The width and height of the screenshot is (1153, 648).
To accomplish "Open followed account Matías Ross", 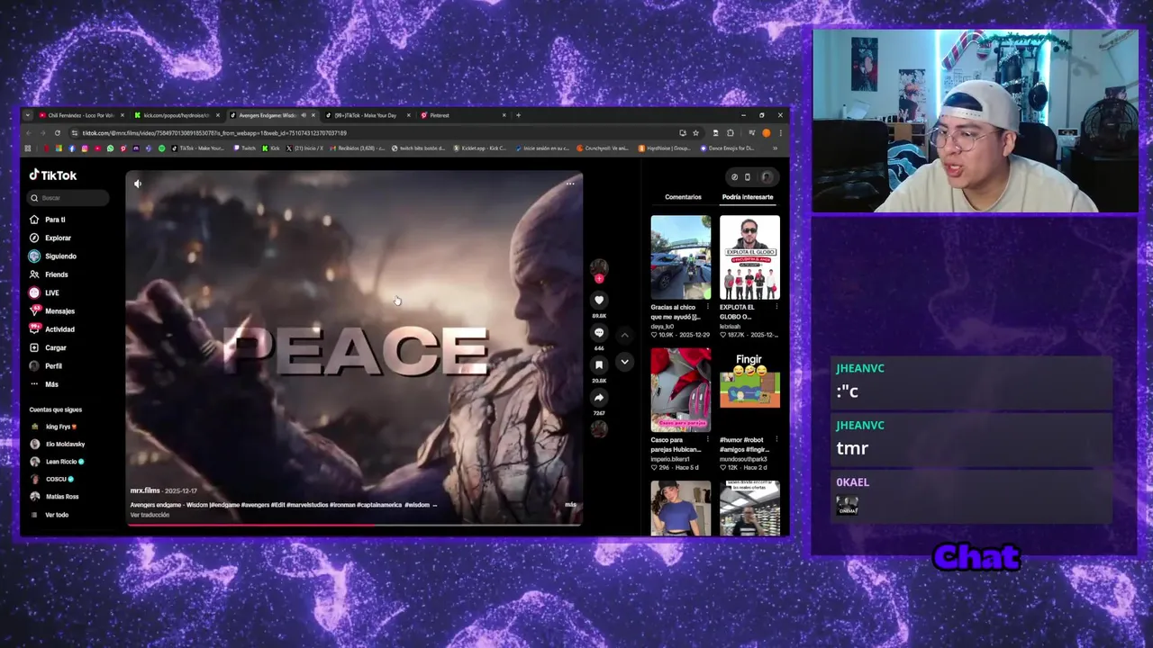I will 55,497.
